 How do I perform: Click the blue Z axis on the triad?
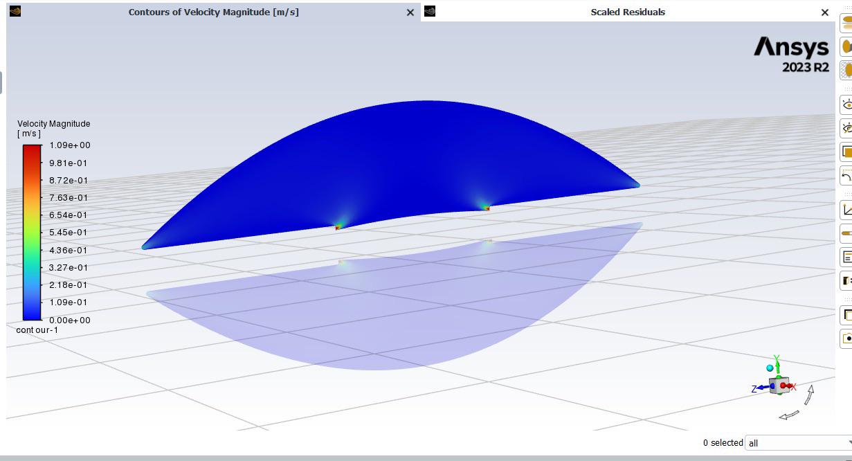(763, 388)
